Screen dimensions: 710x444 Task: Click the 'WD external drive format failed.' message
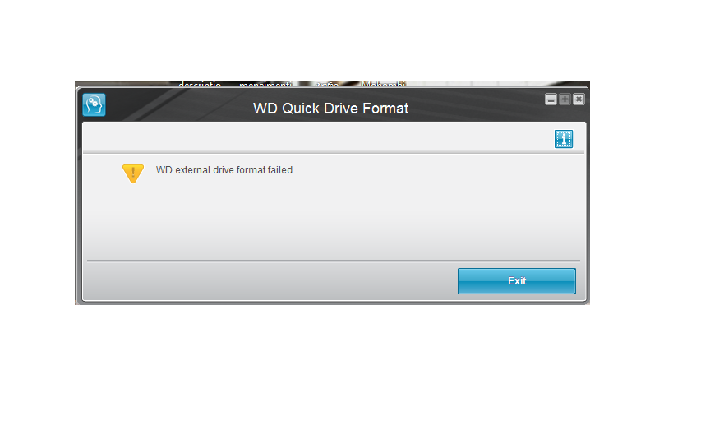[x=225, y=170]
